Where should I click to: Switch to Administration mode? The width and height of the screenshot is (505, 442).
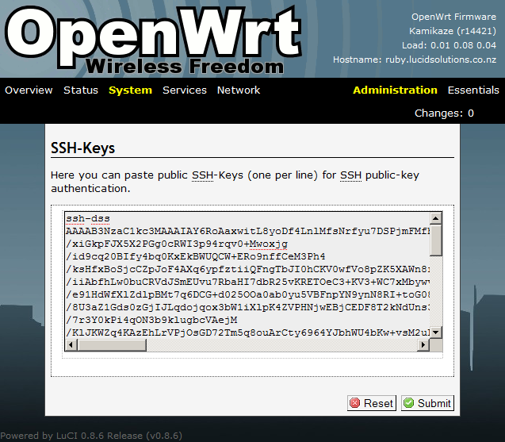pos(395,90)
